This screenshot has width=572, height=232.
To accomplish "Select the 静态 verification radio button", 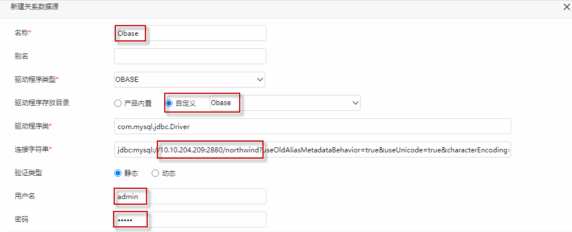I will 118,173.
